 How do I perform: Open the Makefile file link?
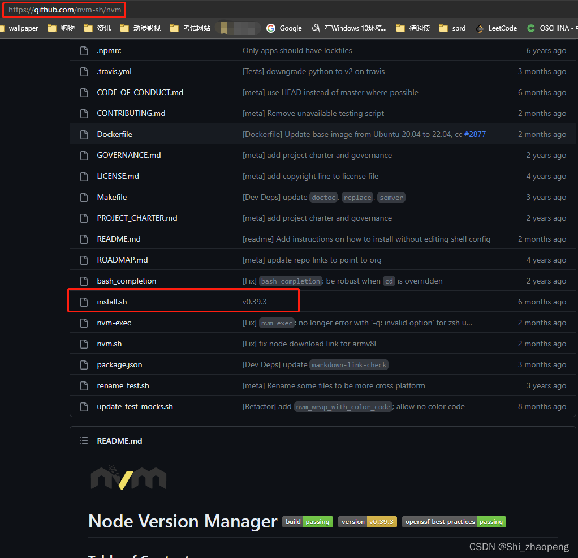point(111,198)
